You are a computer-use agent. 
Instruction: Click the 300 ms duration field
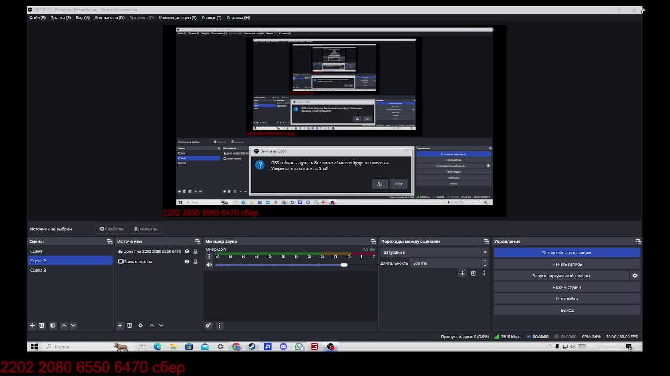(x=445, y=263)
